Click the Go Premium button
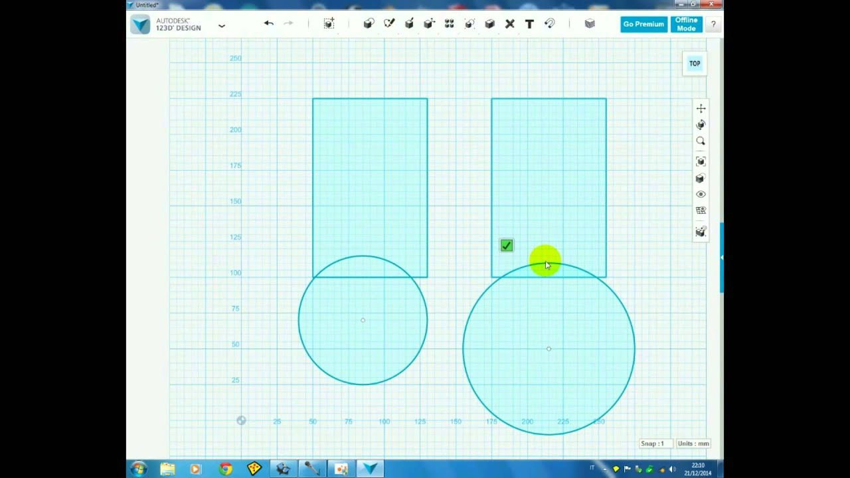This screenshot has height=478, width=850. pyautogui.click(x=643, y=25)
